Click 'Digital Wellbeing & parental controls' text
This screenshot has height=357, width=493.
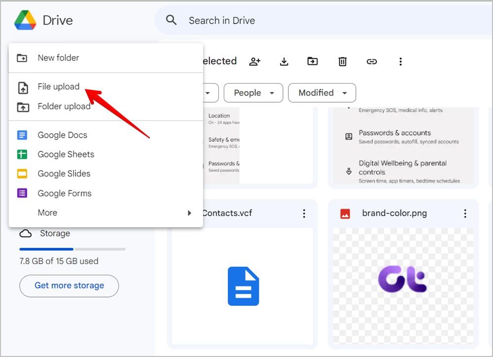tap(402, 168)
